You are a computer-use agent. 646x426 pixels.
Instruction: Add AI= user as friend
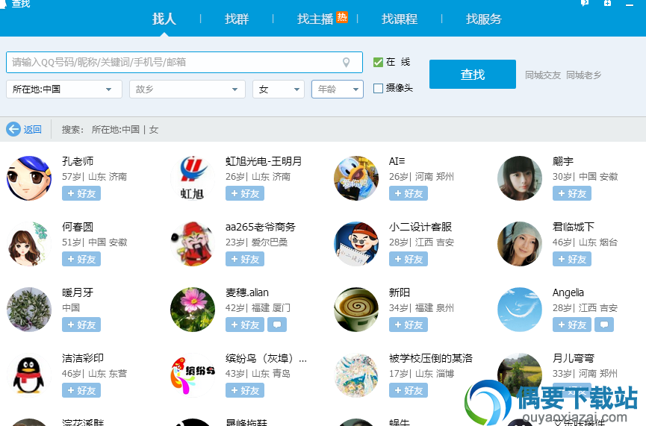tap(409, 193)
